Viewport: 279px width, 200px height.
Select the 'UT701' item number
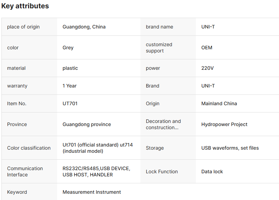pos(70,103)
